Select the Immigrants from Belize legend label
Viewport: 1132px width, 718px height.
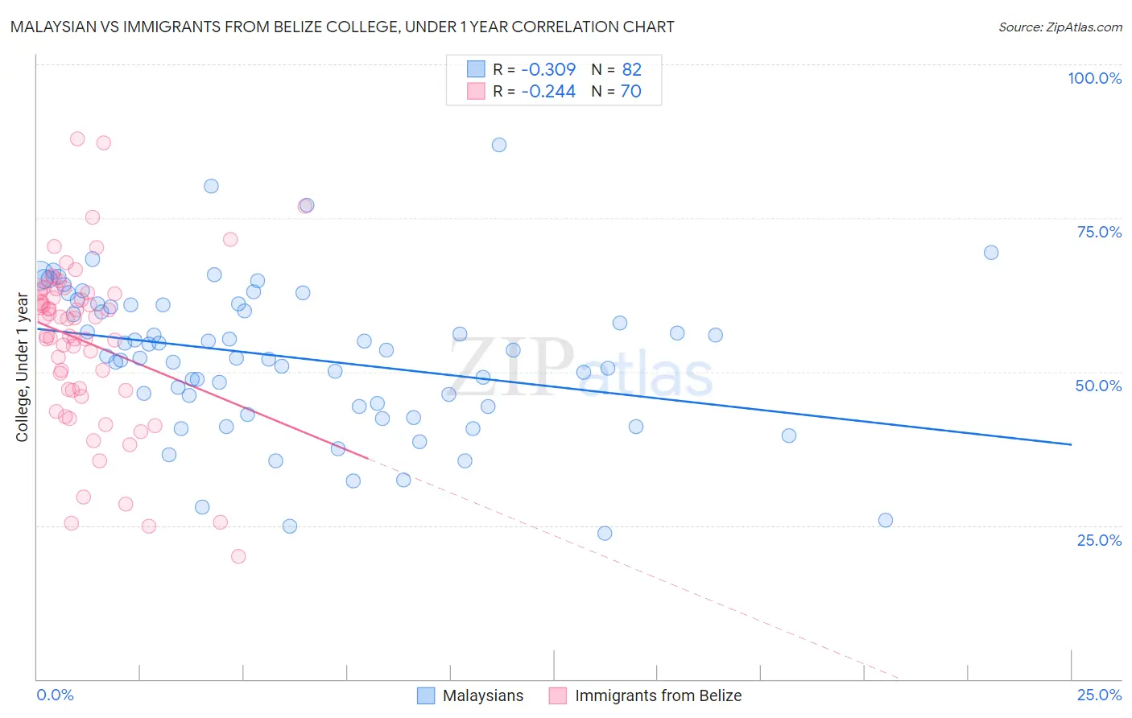point(659,695)
